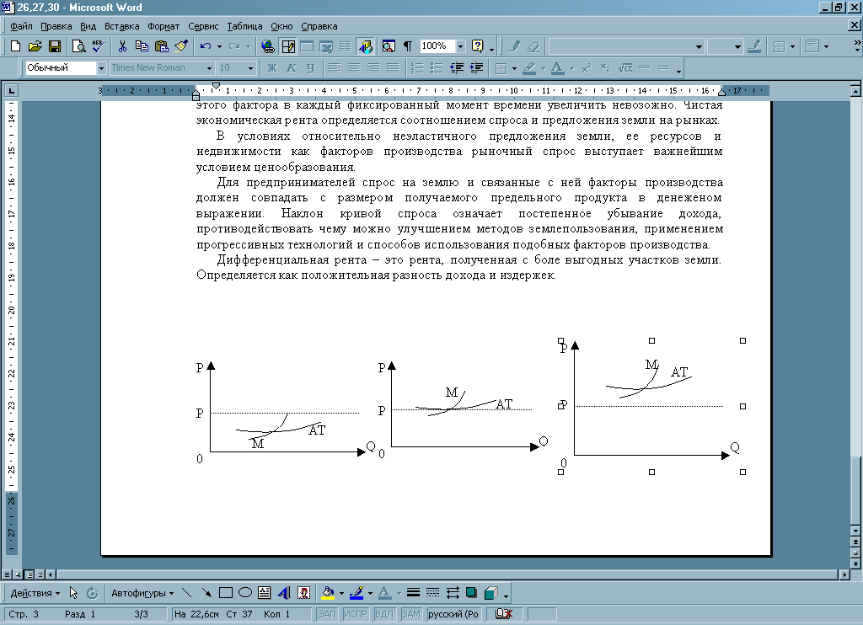The width and height of the screenshot is (863, 625).
Task: Center text alignment
Action: [x=354, y=68]
